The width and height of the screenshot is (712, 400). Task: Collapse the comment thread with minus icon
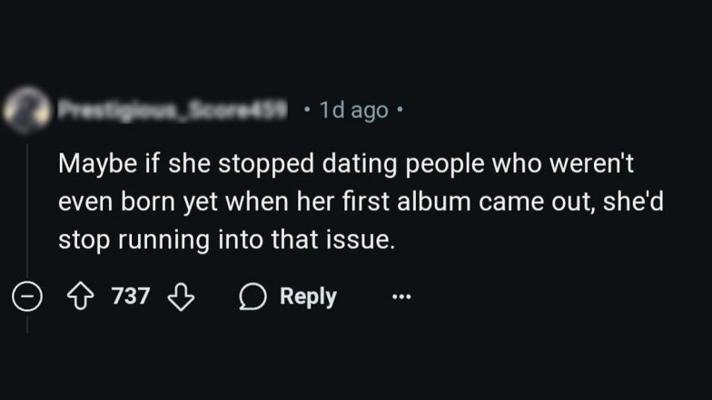tap(26, 297)
